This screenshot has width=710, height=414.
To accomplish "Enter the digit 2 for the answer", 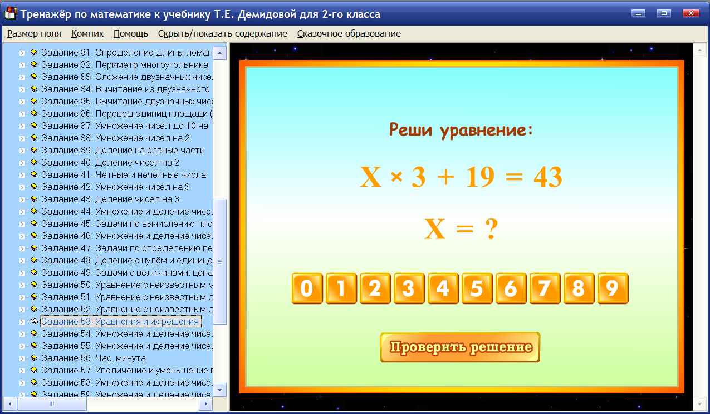I will pos(375,288).
